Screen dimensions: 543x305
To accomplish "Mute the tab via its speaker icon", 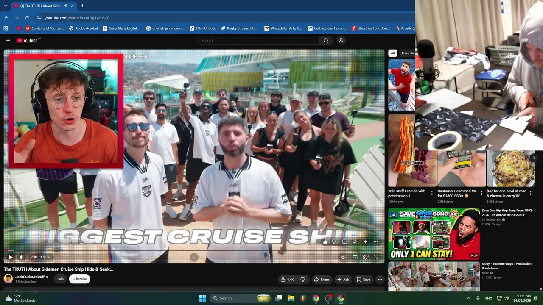I will click(65, 6).
